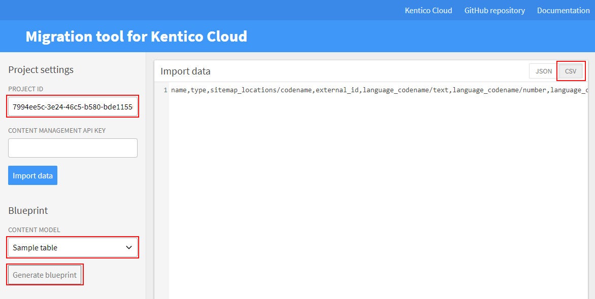Expand the Content Model dropdown
This screenshot has height=299, width=595.
click(73, 247)
